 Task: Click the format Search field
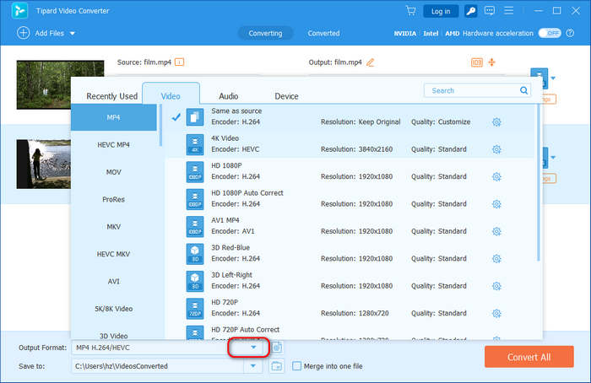tap(478, 90)
